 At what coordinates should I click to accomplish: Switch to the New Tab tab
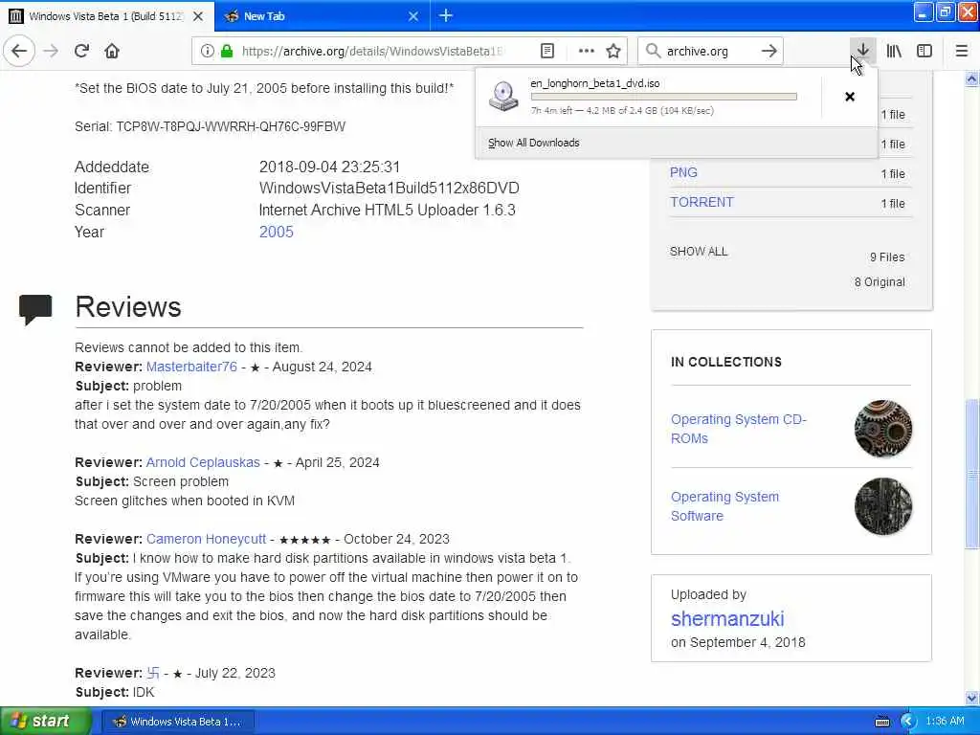(x=322, y=16)
